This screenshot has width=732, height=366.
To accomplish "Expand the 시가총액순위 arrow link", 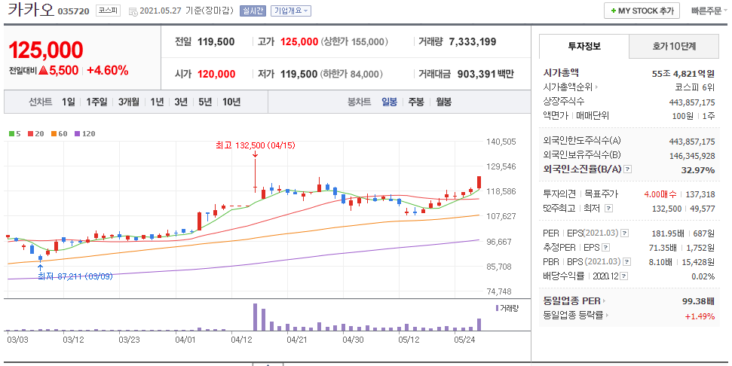I will click(x=596, y=87).
